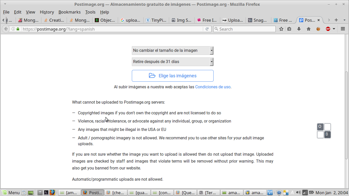
Task: Open the Mint Menu button
Action: 11,193
